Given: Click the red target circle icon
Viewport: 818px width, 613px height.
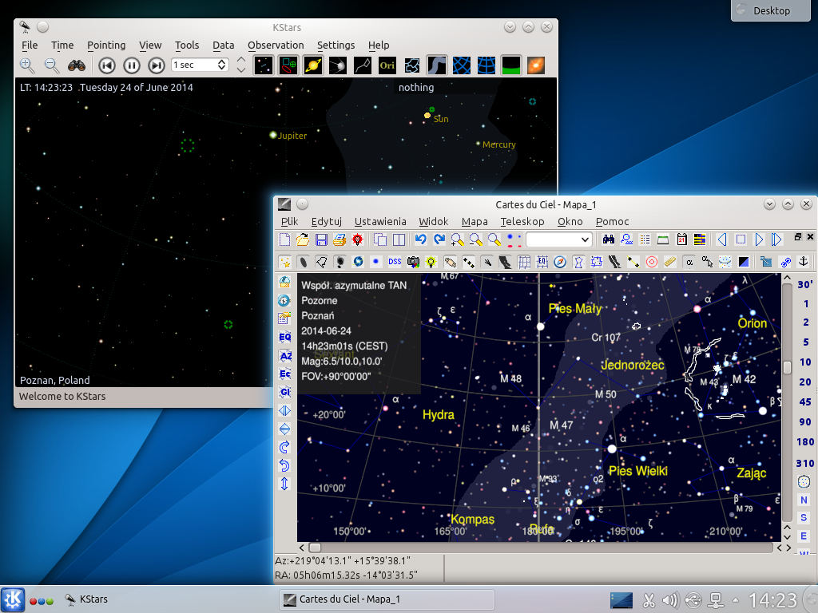Looking at the screenshot, I should tap(652, 262).
